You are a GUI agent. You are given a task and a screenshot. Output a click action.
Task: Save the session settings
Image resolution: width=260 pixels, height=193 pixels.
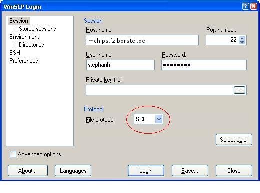point(190,171)
